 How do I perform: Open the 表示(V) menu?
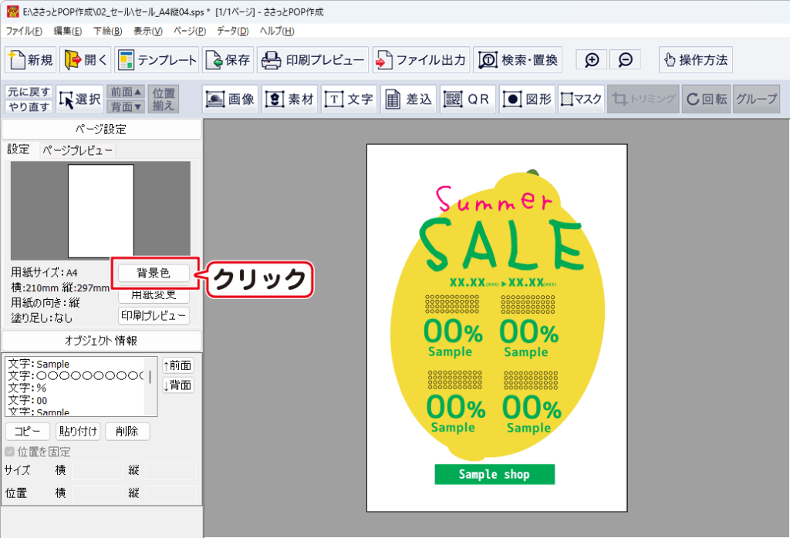147,31
